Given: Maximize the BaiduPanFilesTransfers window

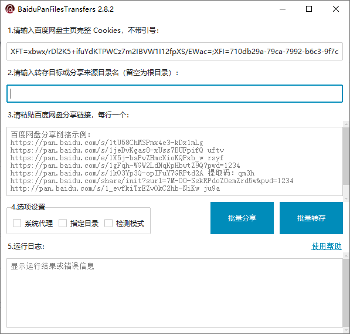Looking at the screenshot, I should pyautogui.click(x=309, y=9).
